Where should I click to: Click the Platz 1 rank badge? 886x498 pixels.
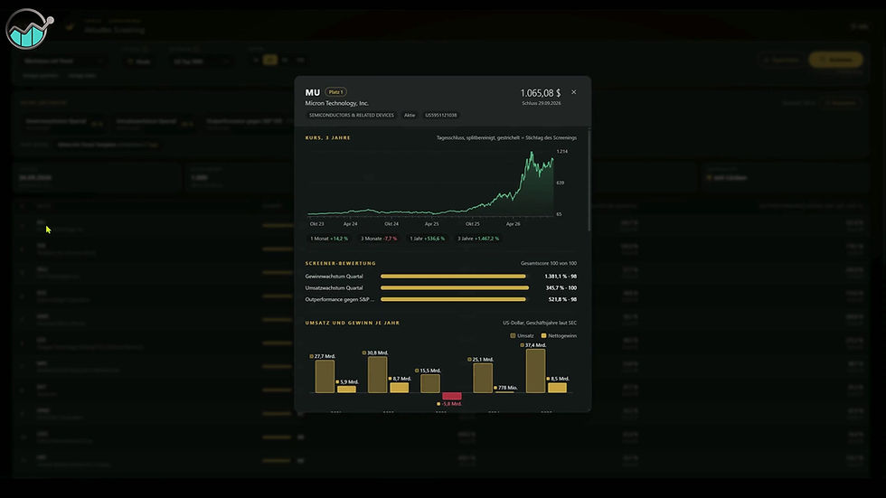(x=335, y=92)
